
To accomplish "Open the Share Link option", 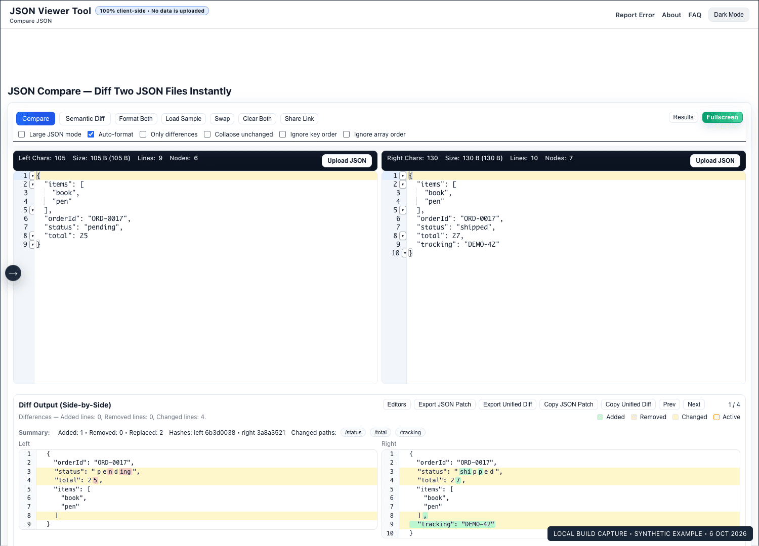I will point(300,119).
